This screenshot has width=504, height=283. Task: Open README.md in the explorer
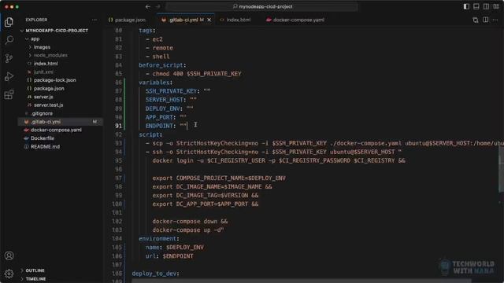(x=45, y=147)
